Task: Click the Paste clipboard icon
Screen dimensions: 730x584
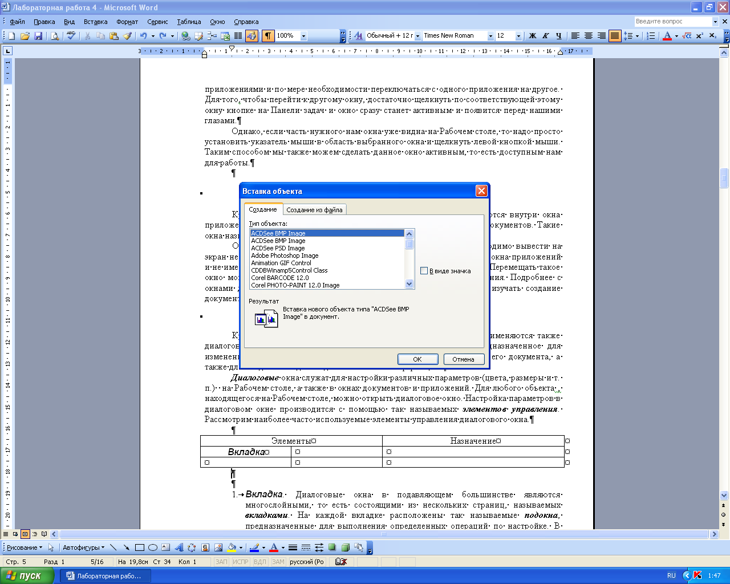Action: [x=114, y=36]
